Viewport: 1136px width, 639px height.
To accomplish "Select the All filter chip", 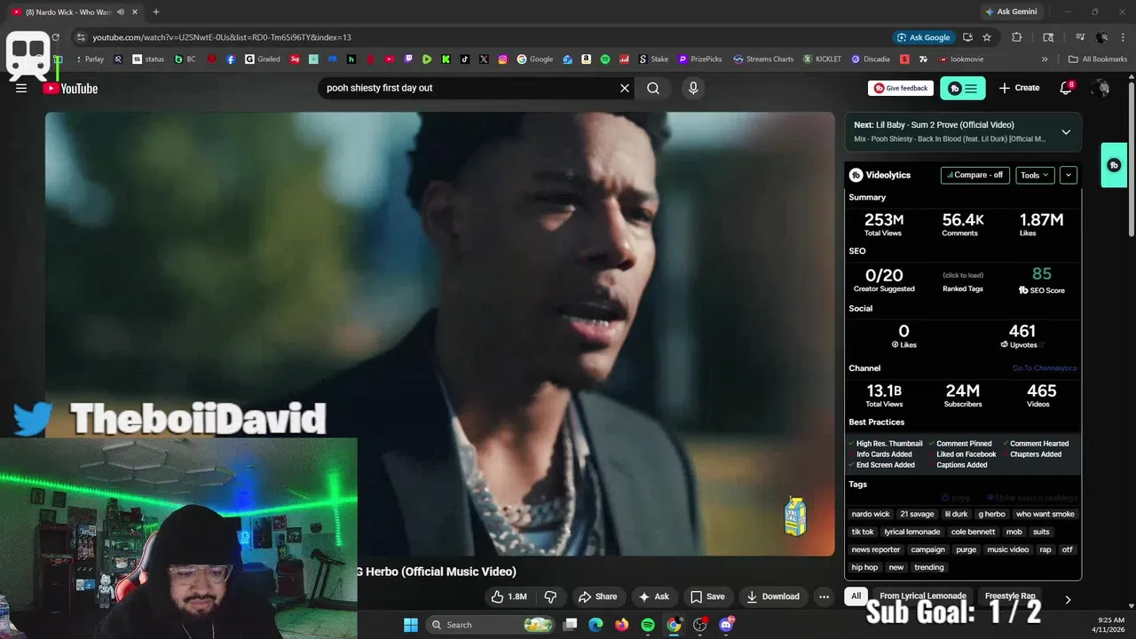I will coord(856,596).
